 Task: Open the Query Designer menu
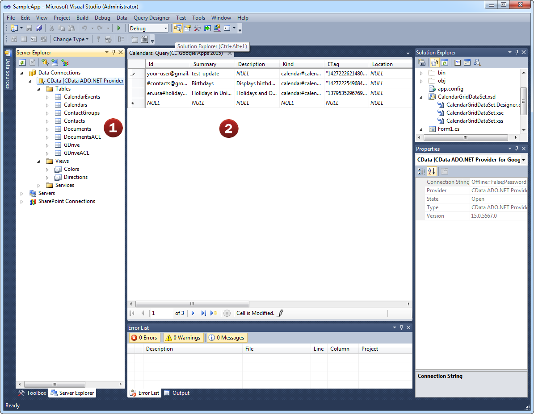[151, 18]
